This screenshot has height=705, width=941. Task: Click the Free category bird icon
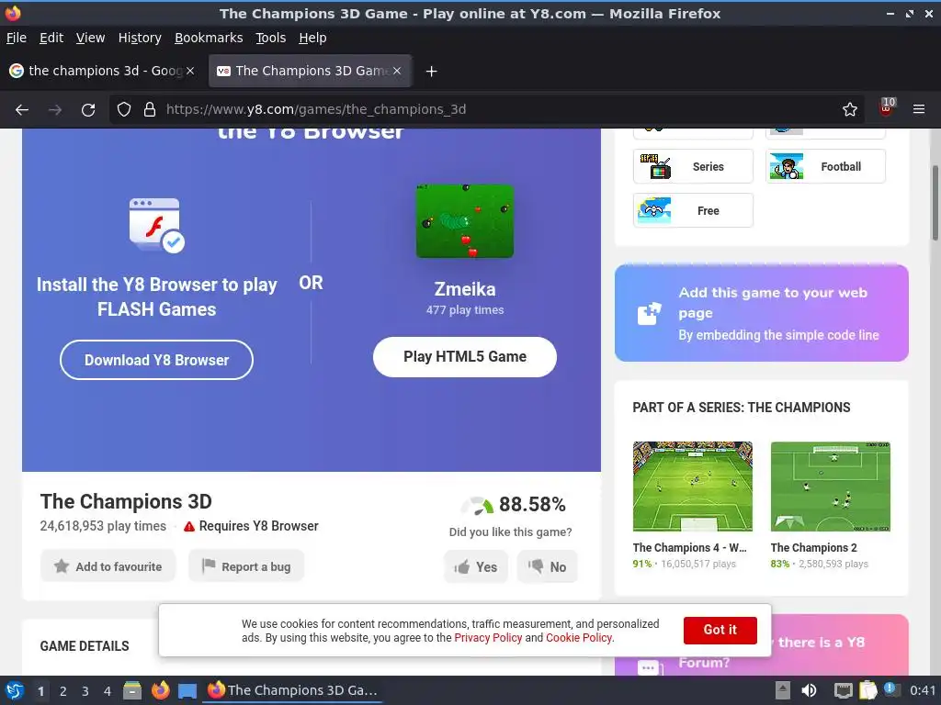tap(654, 210)
